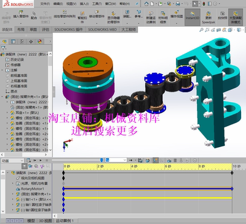Click yellow driven-motion bar for 轴1<1>
246x224 pixels.
[x=148, y=198]
